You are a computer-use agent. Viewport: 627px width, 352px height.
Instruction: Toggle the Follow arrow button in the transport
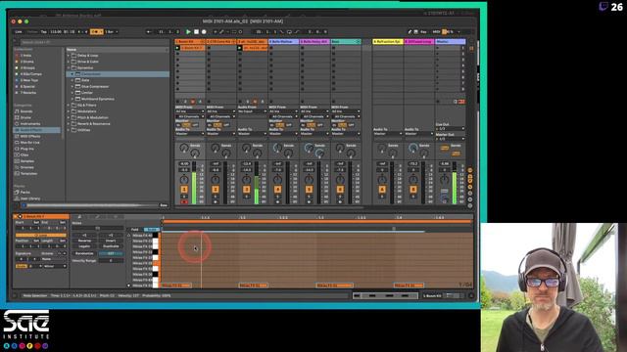pos(149,31)
